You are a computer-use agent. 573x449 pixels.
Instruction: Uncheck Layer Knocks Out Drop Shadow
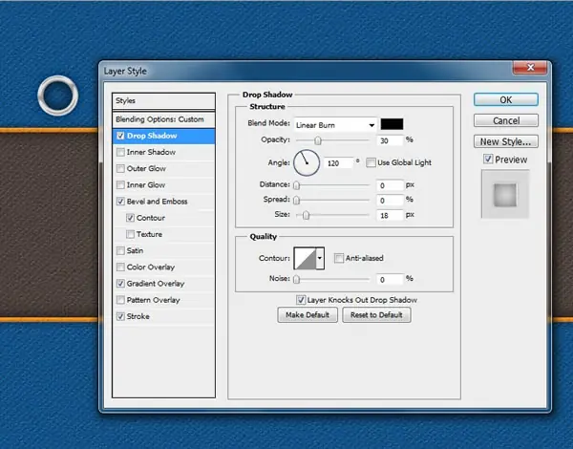(301, 300)
